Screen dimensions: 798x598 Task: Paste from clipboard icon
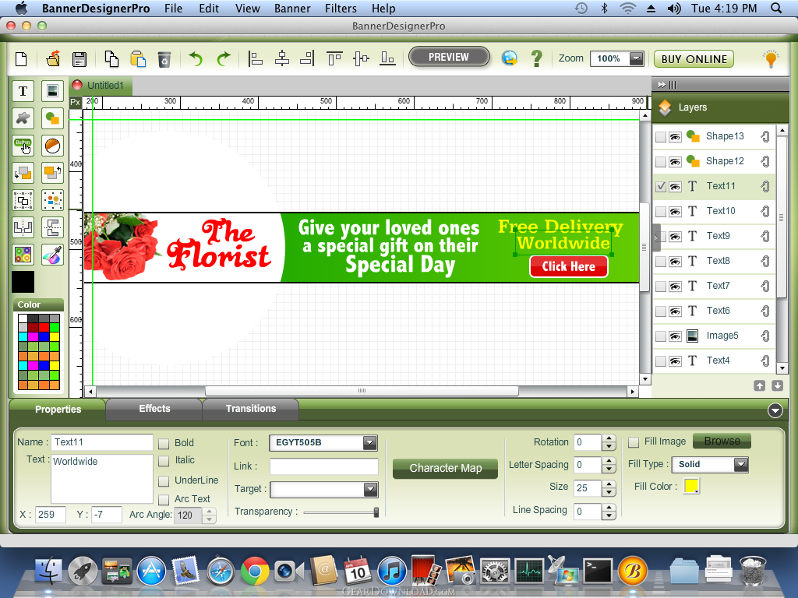138,59
